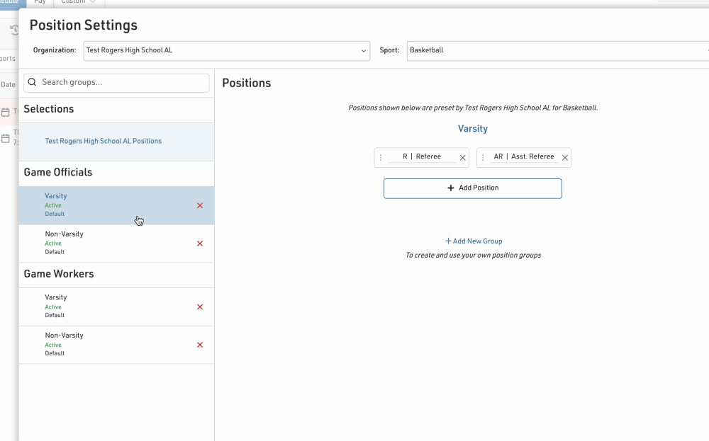Open the Pay tab

click(x=40, y=2)
